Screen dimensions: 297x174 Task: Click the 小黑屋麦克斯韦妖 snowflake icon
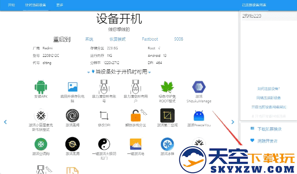[x=41, y=115]
